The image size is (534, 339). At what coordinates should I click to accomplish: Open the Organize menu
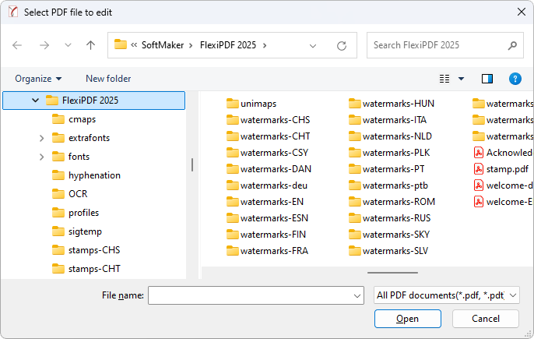(x=38, y=79)
